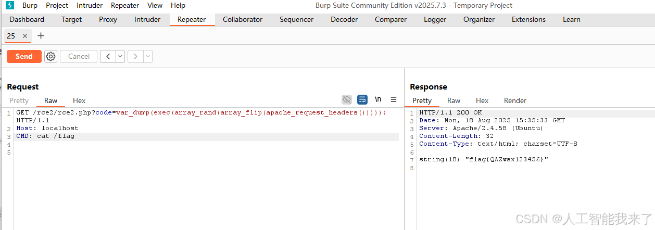655x230 pixels.
Task: Show Request in Hex view
Action: (79, 100)
